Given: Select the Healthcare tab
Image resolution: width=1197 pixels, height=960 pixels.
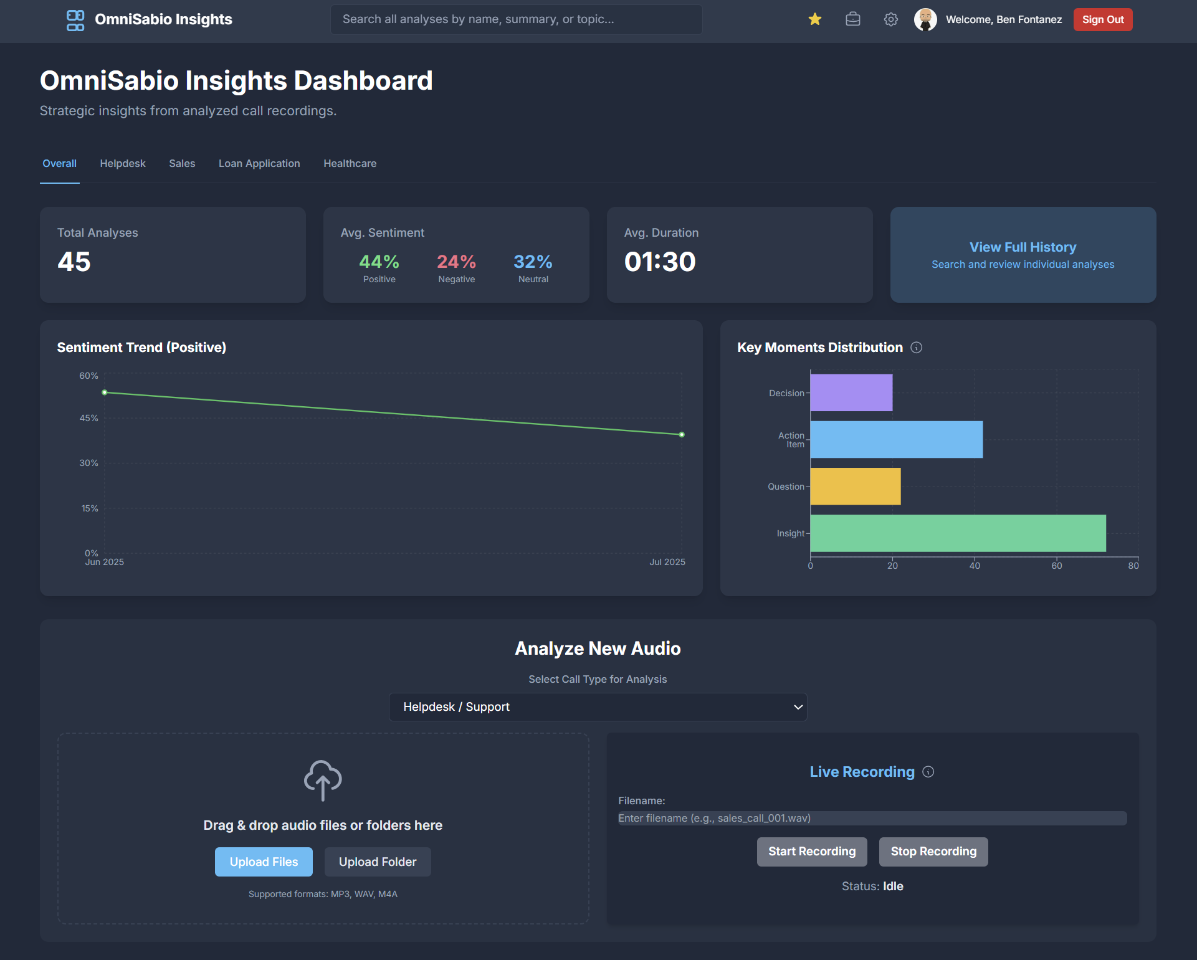Looking at the screenshot, I should coord(350,163).
